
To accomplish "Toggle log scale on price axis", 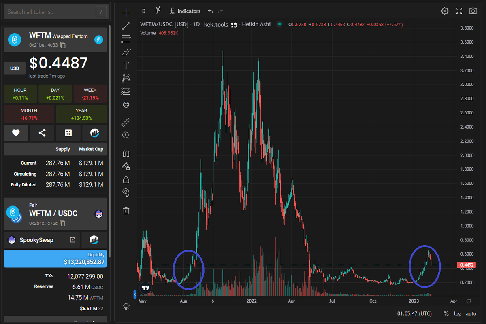I will point(458,313).
